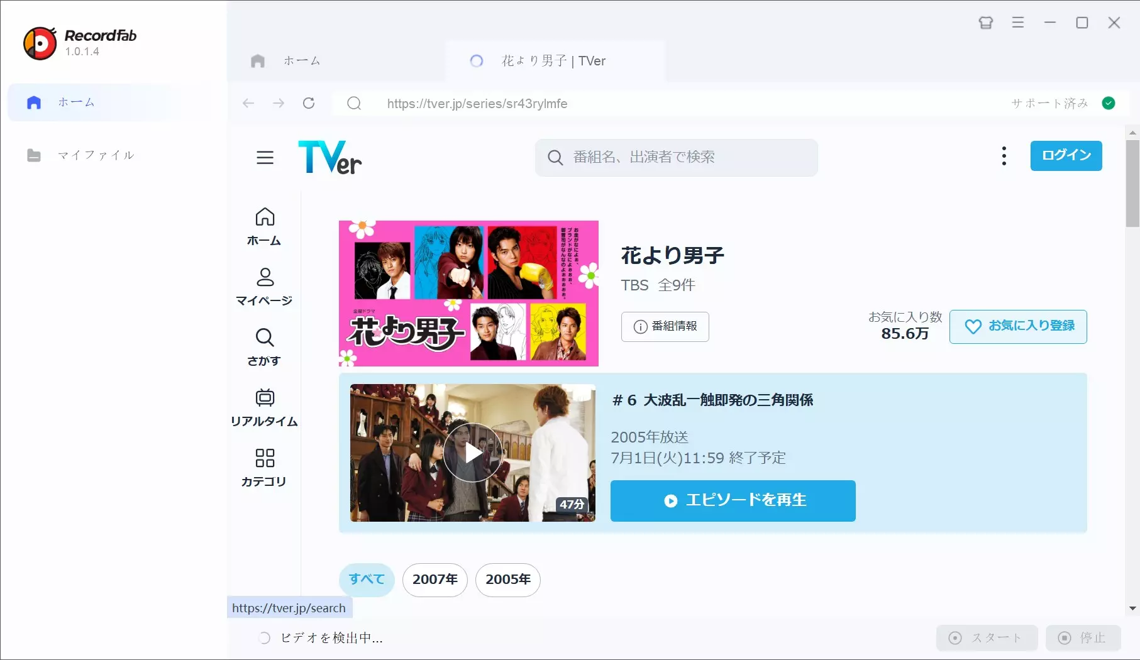
Task: Click the ログイン button
Action: click(1066, 156)
